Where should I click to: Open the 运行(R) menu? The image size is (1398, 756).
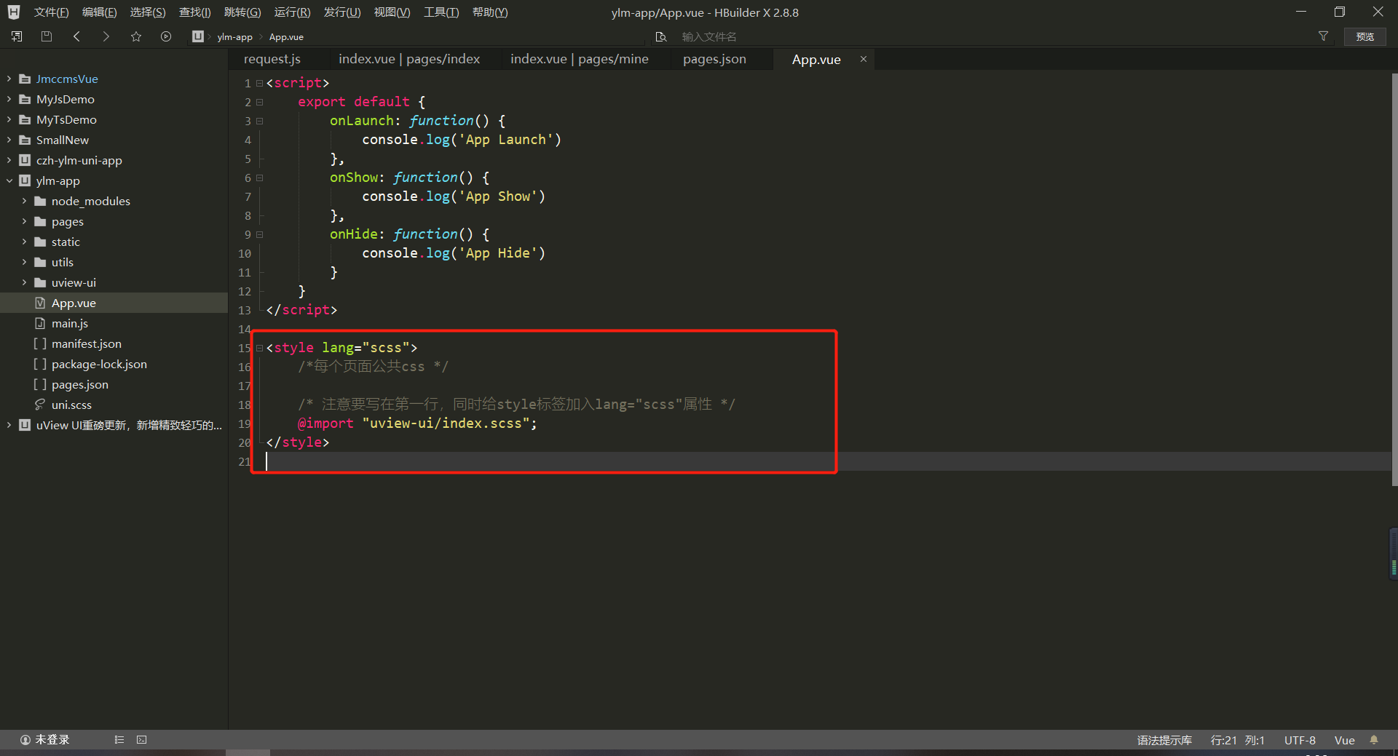point(292,12)
